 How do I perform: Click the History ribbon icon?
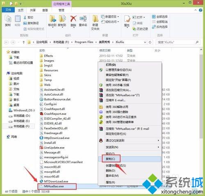140,29
